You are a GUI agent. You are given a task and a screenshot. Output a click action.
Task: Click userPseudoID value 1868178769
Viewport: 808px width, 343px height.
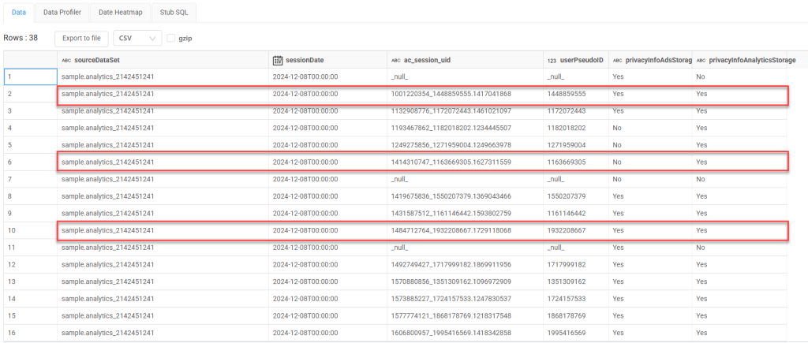click(567, 315)
